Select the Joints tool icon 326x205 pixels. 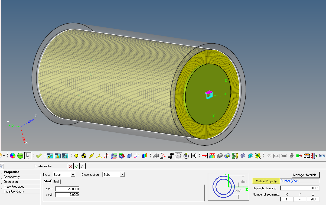click(156, 156)
